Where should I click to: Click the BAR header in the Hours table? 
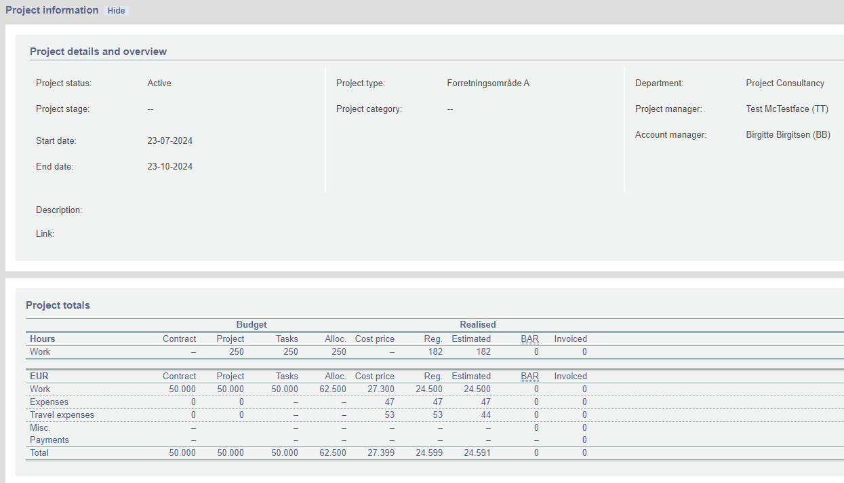529,339
